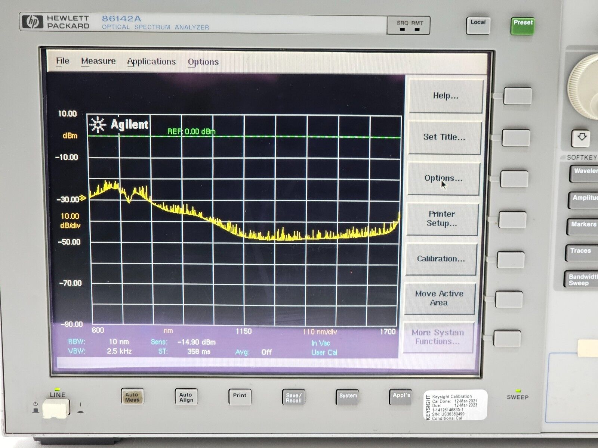This screenshot has height=448, width=598.
Task: Open the Options menu
Action: tap(203, 62)
